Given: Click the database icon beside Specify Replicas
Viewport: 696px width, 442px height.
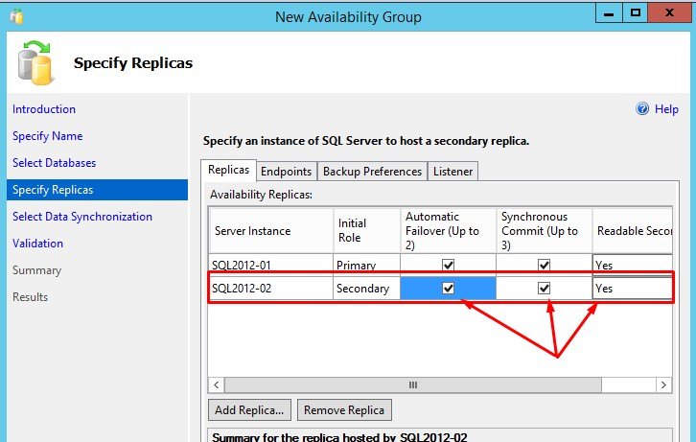Looking at the screenshot, I should point(36,62).
